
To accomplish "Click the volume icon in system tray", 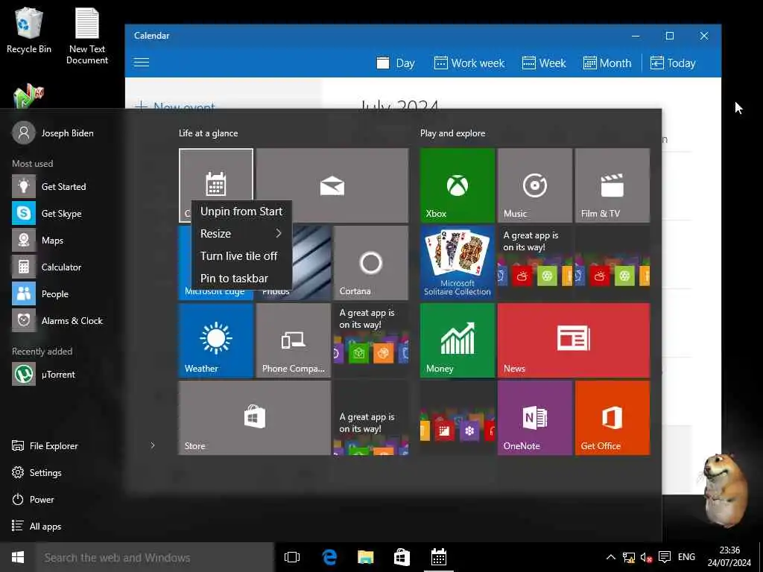I will (646, 557).
